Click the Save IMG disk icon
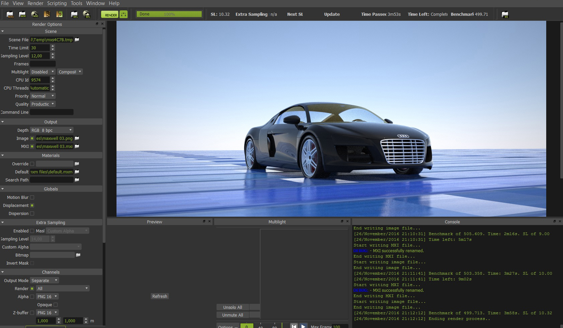 click(87, 14)
